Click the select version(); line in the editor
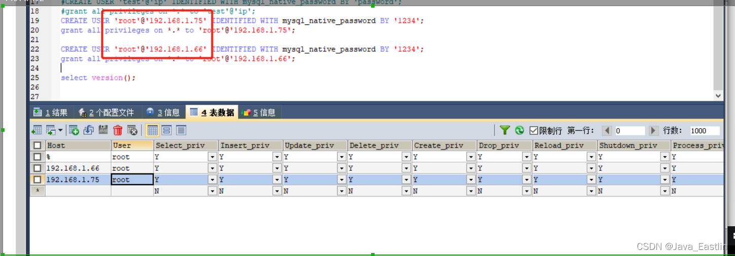The image size is (735, 256). pyautogui.click(x=98, y=78)
